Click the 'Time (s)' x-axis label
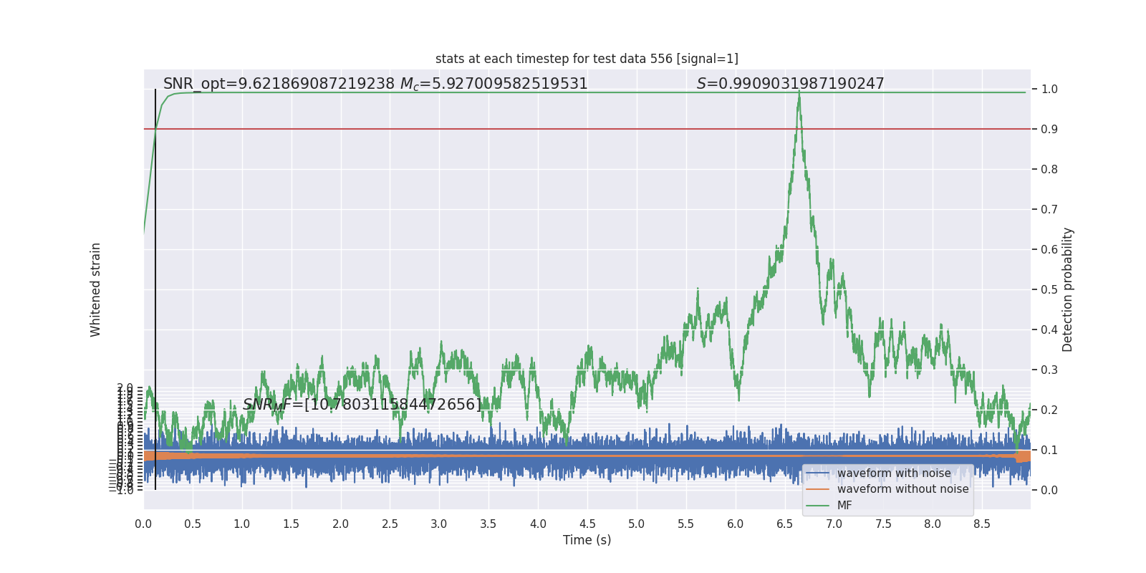Viewport: 1146px width, 573px height. [x=587, y=540]
